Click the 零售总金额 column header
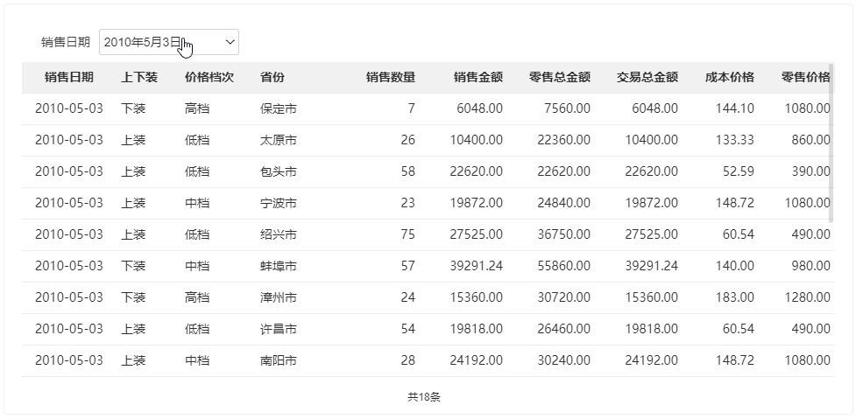Viewport: 856px width, 419px height. point(560,77)
